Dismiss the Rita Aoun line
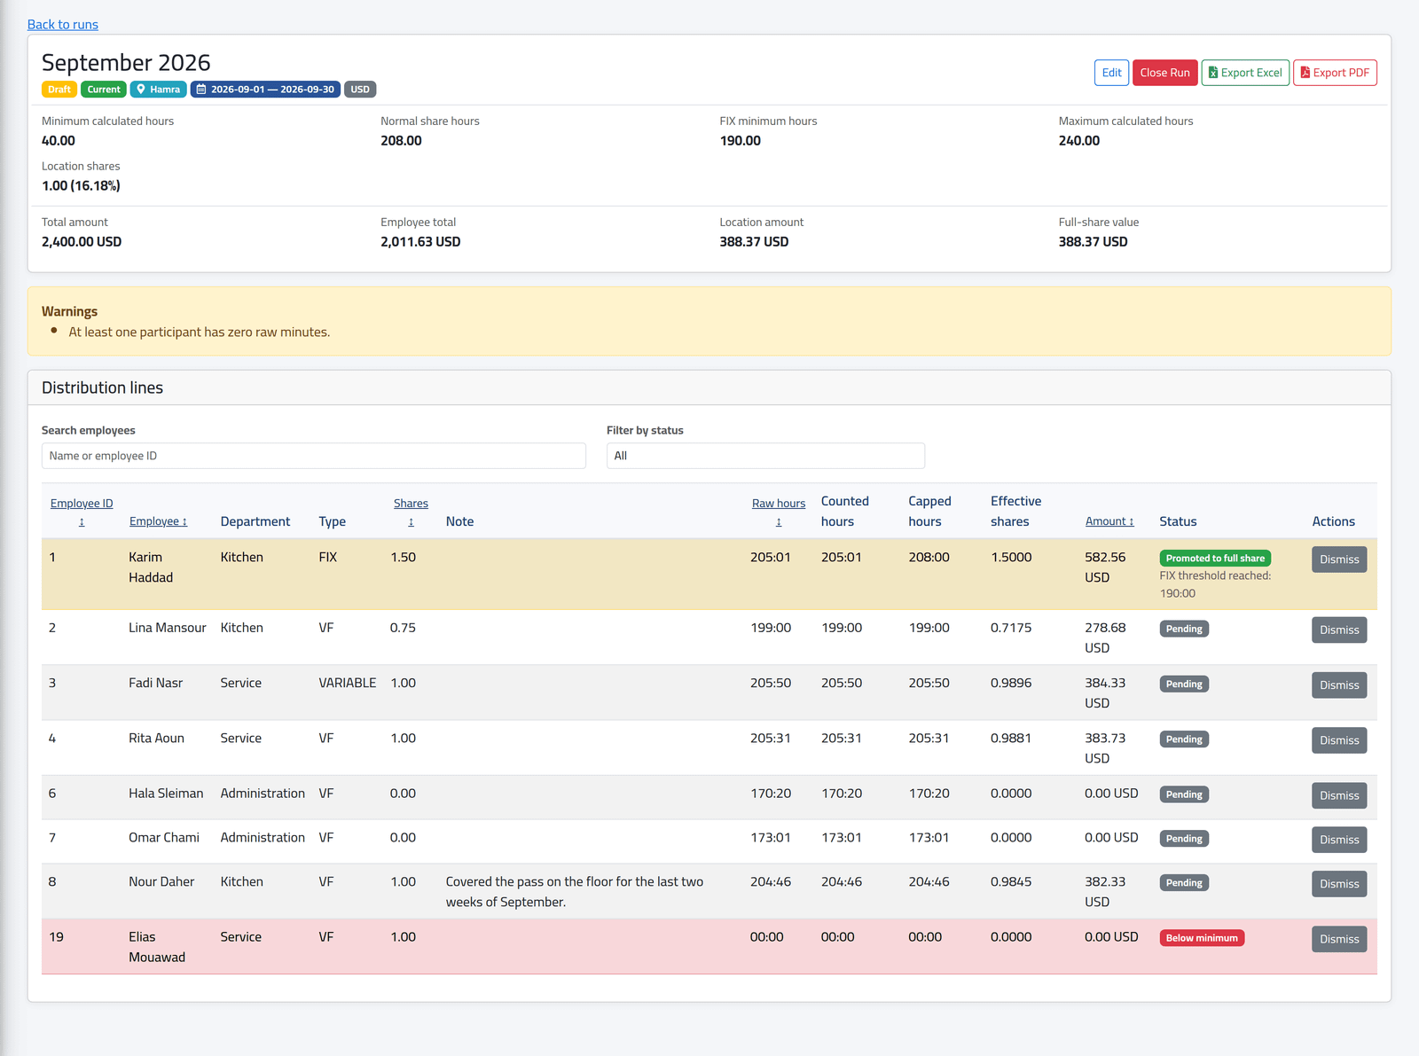 (1339, 740)
